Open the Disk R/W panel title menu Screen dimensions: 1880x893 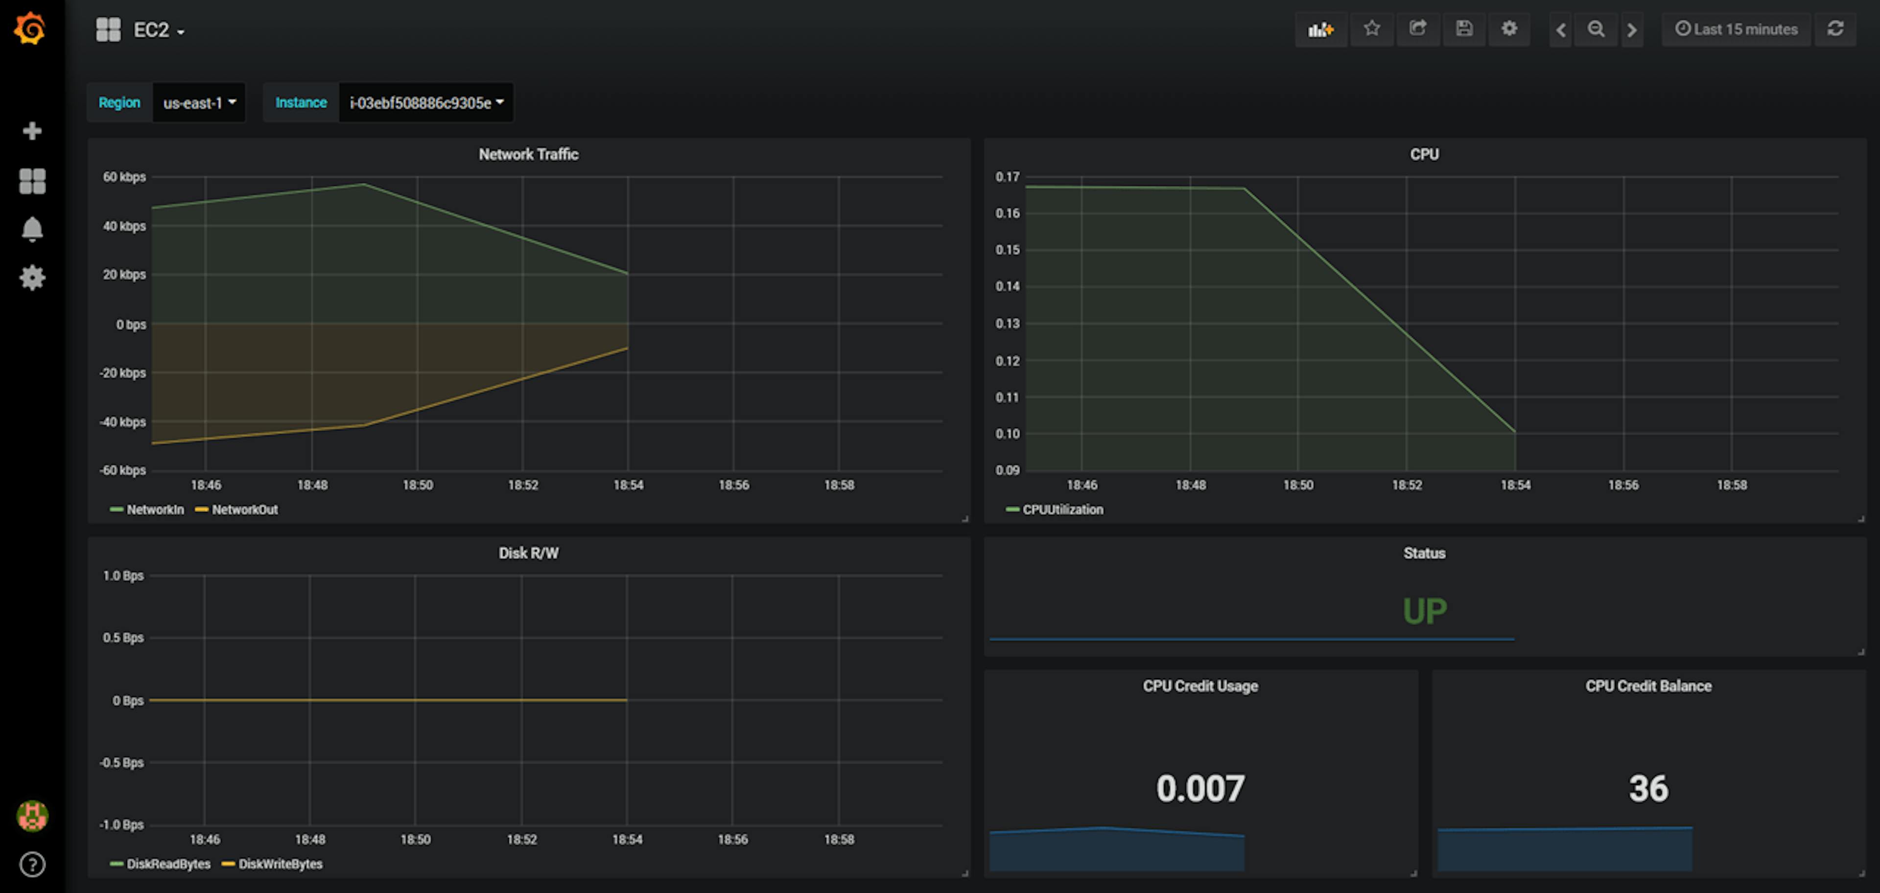[x=528, y=553]
